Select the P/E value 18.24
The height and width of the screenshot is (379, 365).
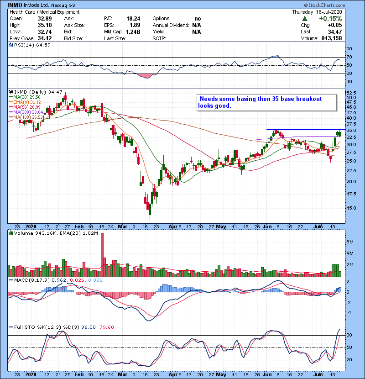(133, 19)
